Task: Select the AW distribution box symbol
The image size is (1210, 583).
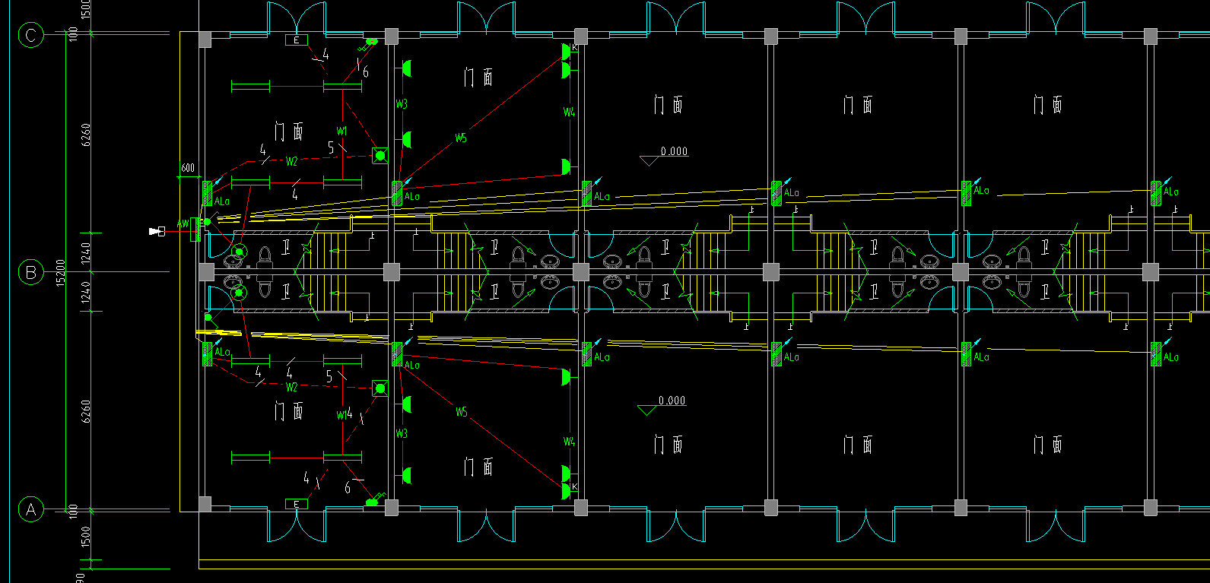Action: click(x=195, y=229)
